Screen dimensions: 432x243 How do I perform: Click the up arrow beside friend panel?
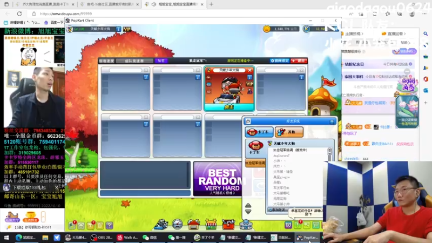(x=248, y=206)
